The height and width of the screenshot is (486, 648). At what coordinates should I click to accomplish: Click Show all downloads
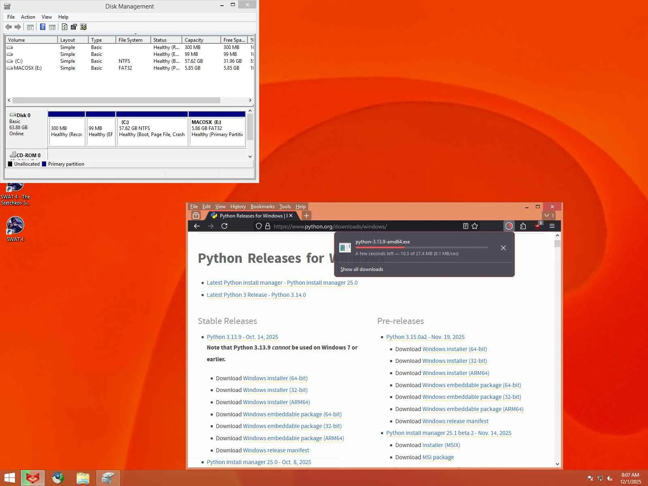pyautogui.click(x=362, y=269)
